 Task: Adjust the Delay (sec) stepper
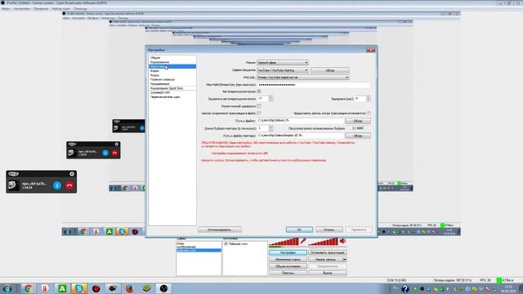click(x=369, y=99)
